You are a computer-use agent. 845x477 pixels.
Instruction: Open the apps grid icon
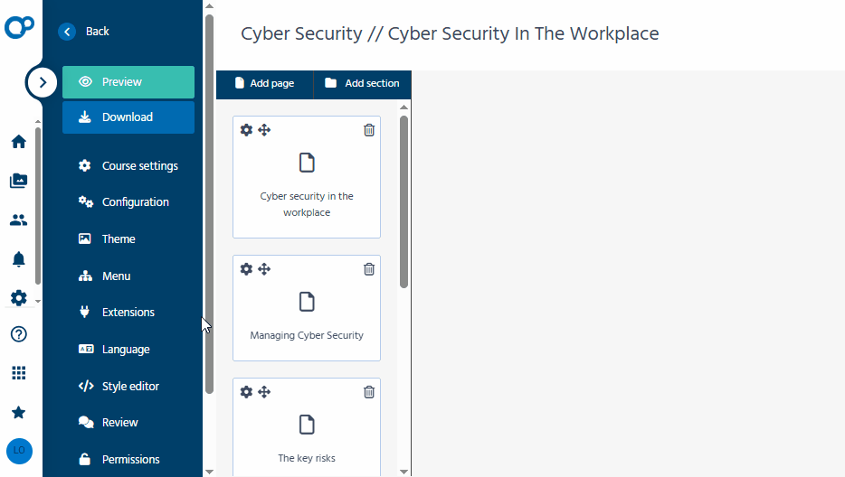[18, 373]
